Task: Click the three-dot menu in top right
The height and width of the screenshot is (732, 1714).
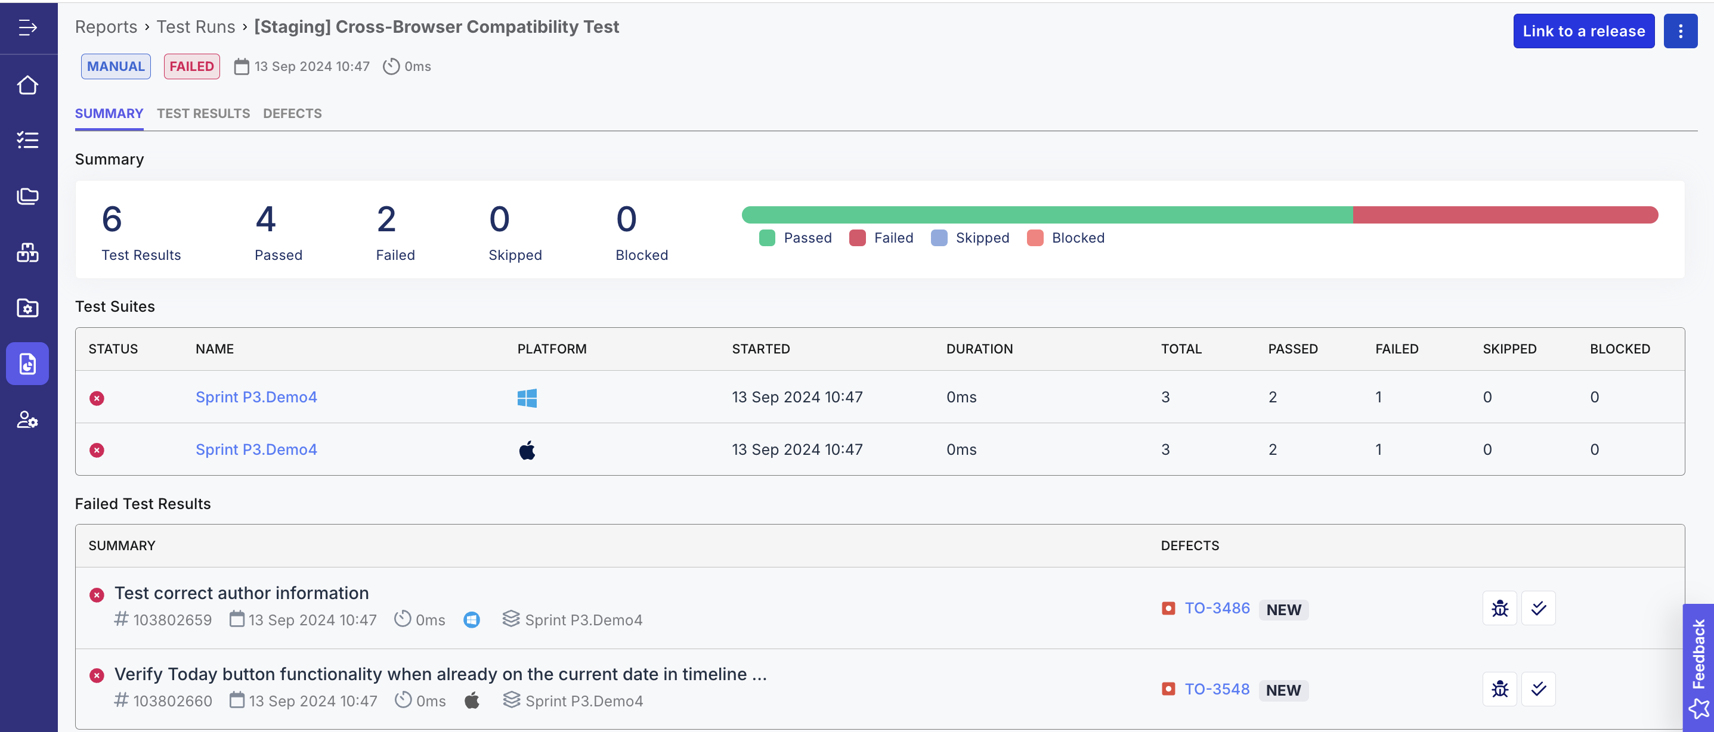Action: 1680,30
